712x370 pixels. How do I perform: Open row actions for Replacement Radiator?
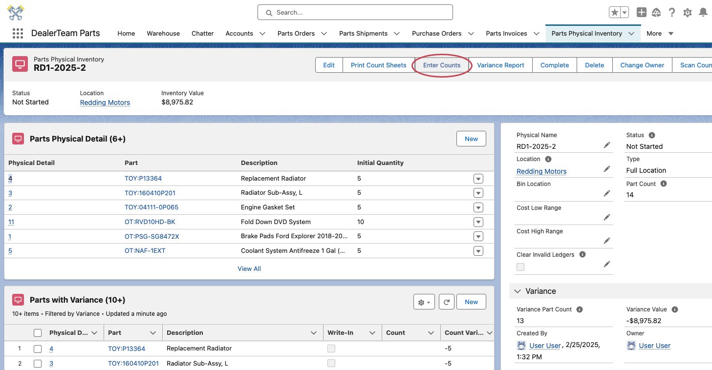[x=478, y=179]
